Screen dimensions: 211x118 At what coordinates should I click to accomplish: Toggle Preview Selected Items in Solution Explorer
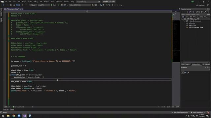coord(207,12)
